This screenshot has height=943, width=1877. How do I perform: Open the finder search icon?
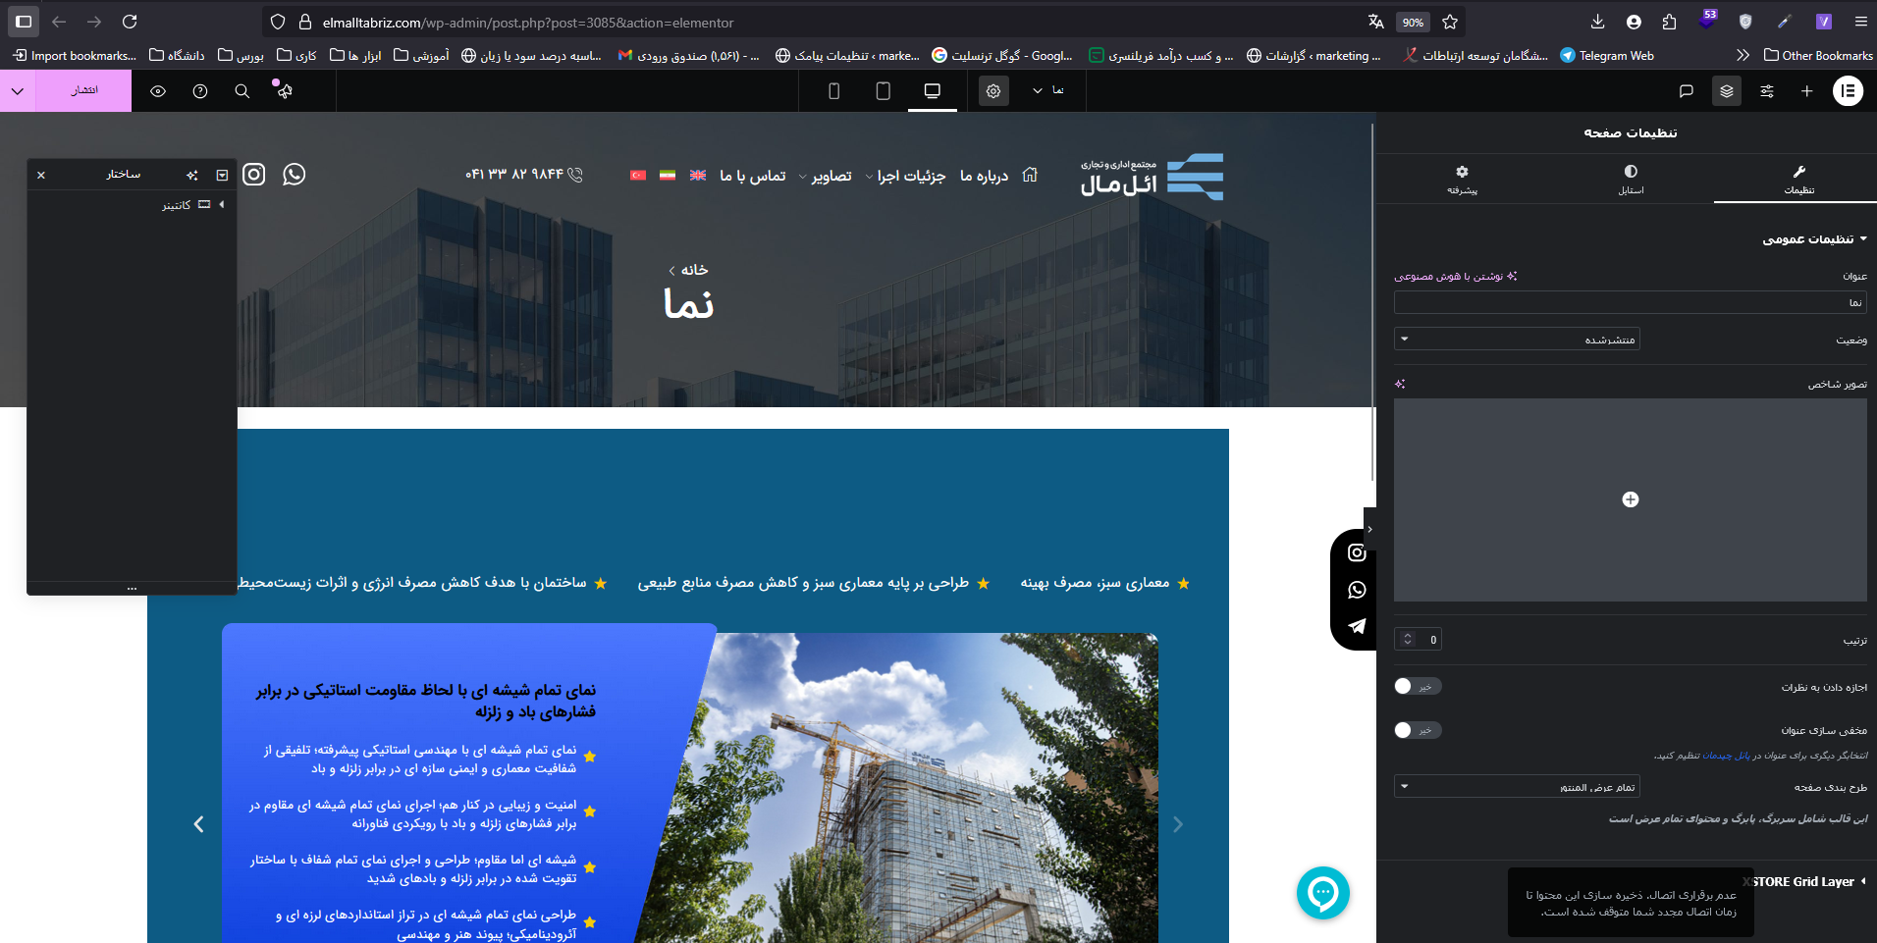242,91
